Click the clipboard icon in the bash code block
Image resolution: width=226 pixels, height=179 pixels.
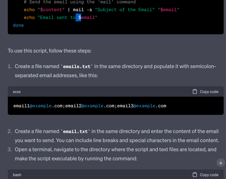[x=195, y=175]
